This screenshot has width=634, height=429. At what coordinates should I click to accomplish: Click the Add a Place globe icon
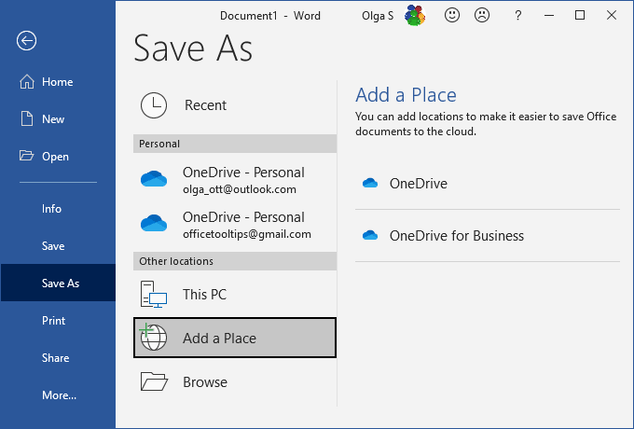pos(153,337)
